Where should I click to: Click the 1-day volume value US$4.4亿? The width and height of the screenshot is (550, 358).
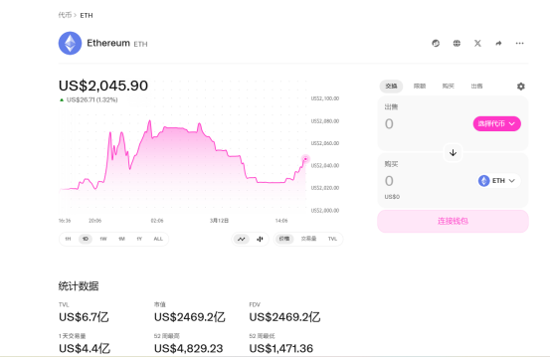point(85,348)
